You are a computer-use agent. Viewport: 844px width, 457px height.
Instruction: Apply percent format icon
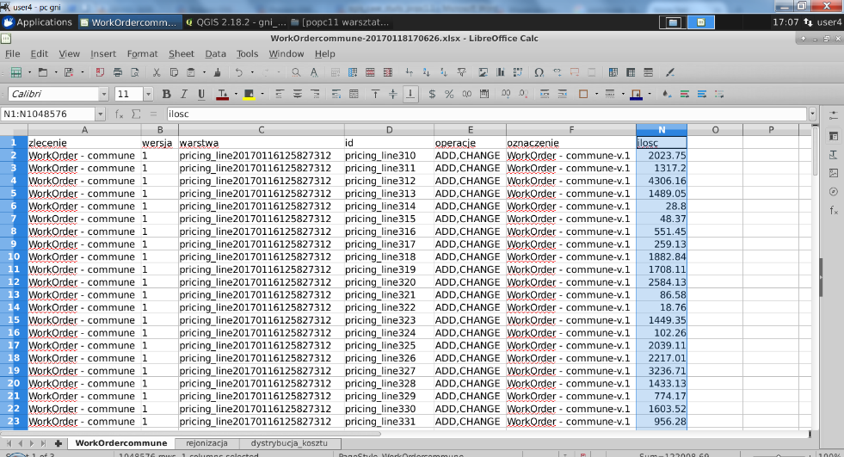pyautogui.click(x=449, y=94)
